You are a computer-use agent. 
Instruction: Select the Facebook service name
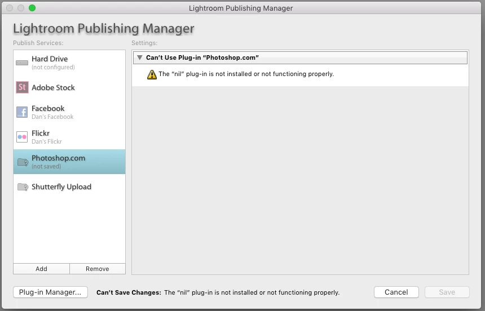[48, 109]
